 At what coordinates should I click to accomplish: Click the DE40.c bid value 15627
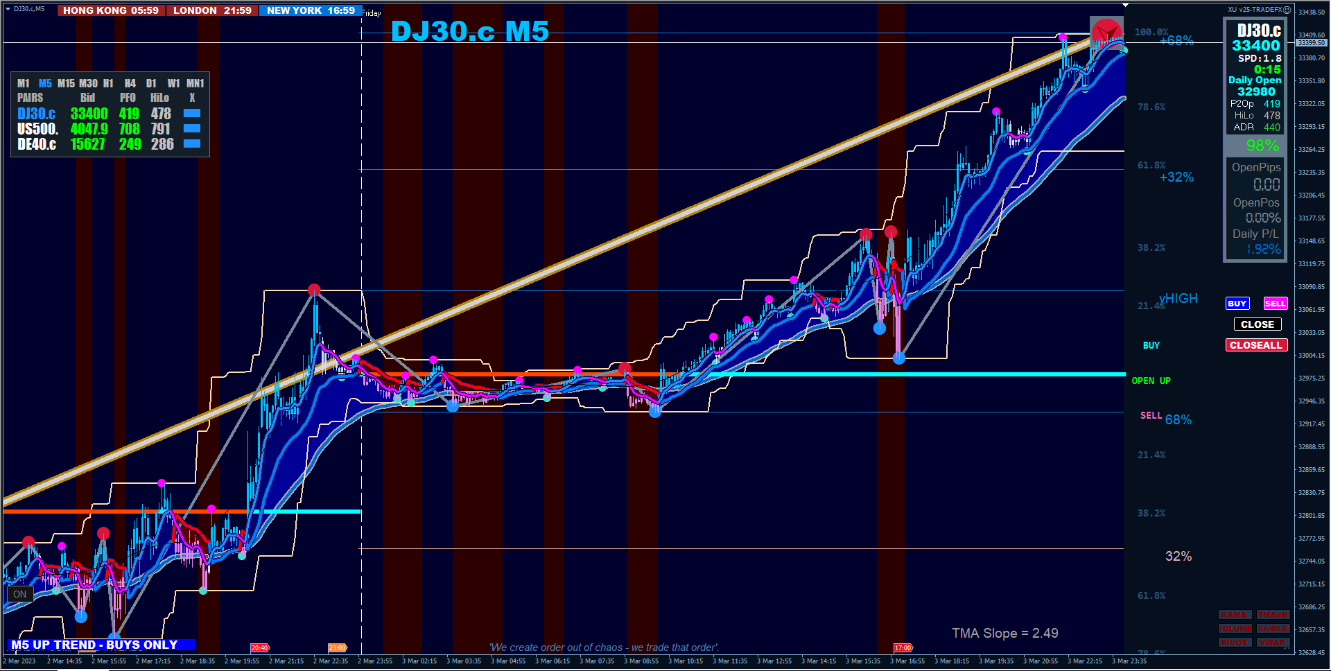[x=88, y=144]
